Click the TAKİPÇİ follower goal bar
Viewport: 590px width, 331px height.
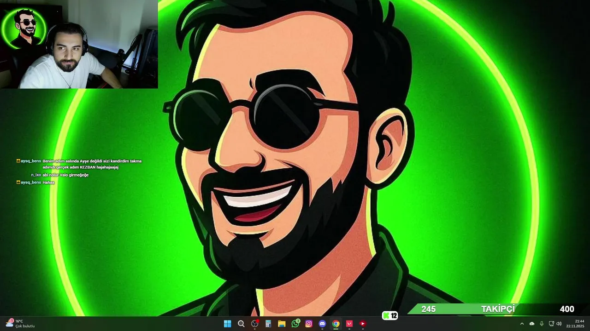click(x=498, y=309)
